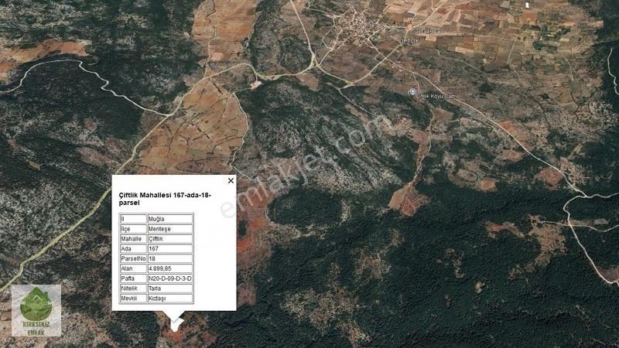
Task: Click the white highlighted parcel shape on map
Action: [x=176, y=324]
